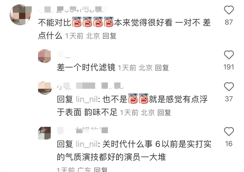Select the crying emoji after '也不是'
The height and width of the screenshot is (172, 244).
[133, 99]
